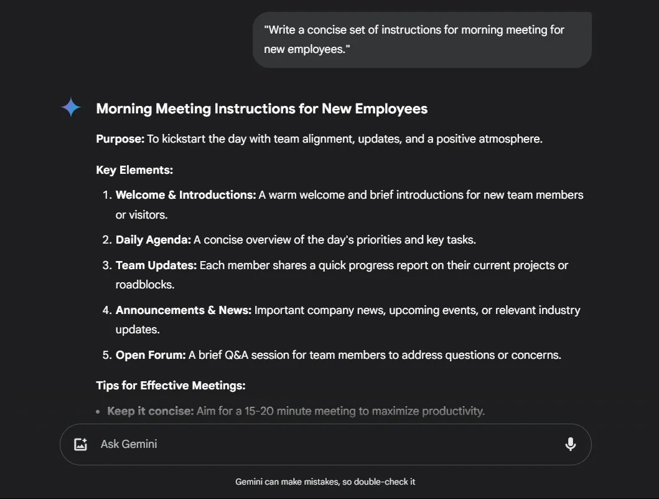Click the Tips for Effective Meetings subheading
Screen dimensions: 659x499
tap(171, 386)
